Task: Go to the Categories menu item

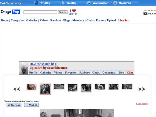Action: tap(17, 20)
